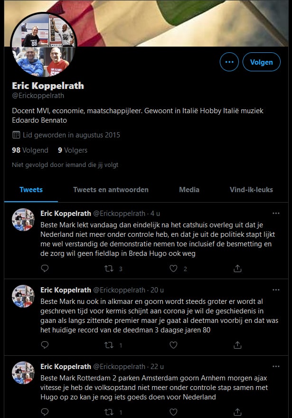Reply to the catshuis overleg tweet

tap(45, 269)
